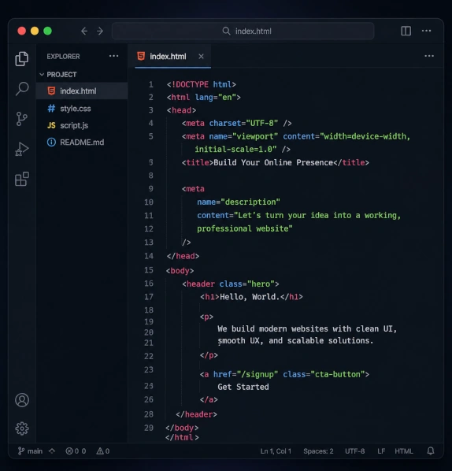452x471 pixels.
Task: Click the HTML5 icon in index.html tab
Action: (141, 56)
